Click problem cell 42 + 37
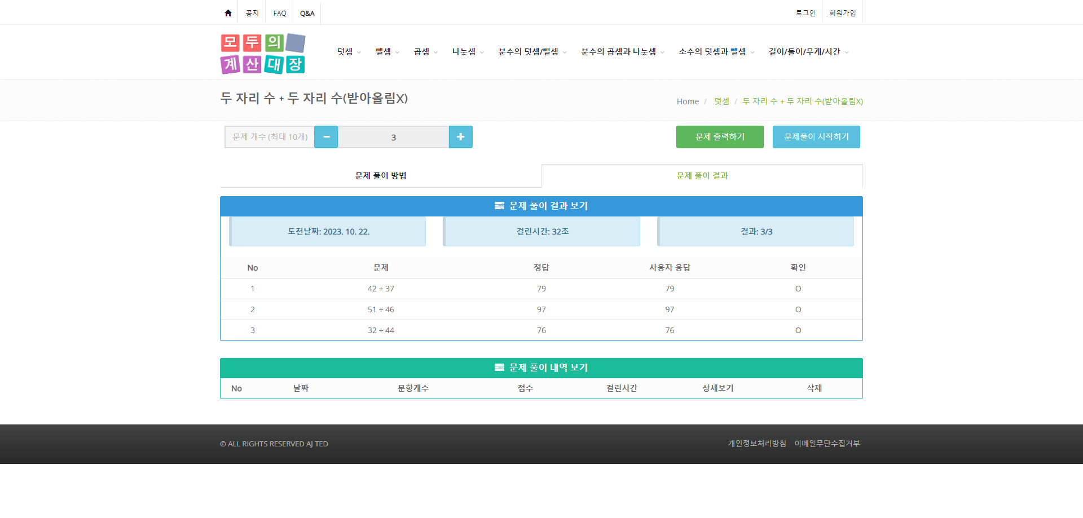 tap(381, 289)
